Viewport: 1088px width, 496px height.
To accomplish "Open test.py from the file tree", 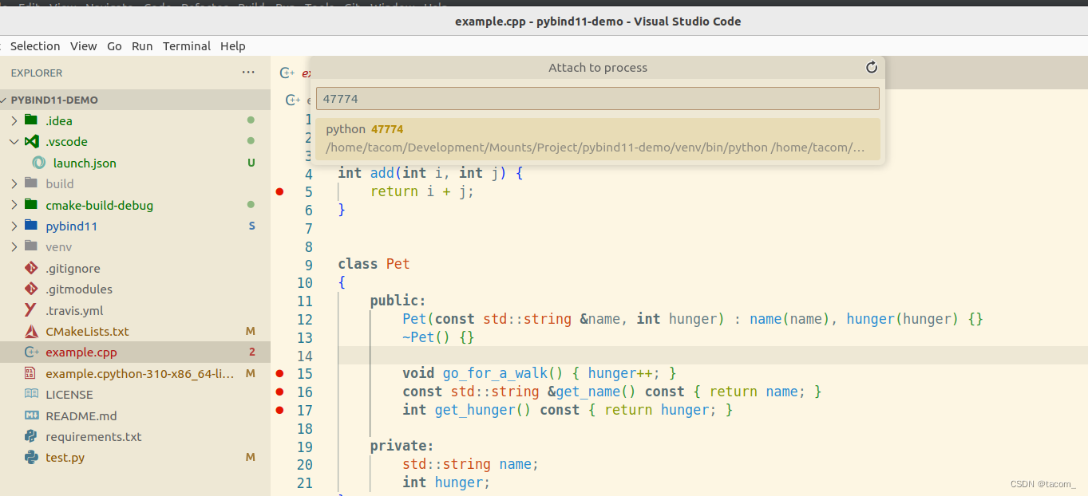I will coord(65,458).
